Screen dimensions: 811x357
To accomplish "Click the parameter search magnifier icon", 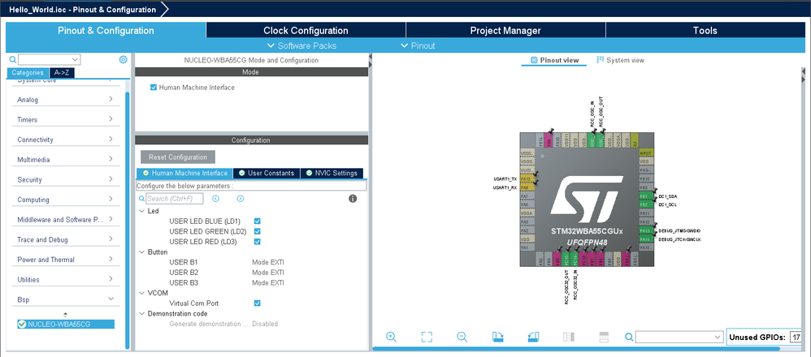I will pyautogui.click(x=141, y=199).
